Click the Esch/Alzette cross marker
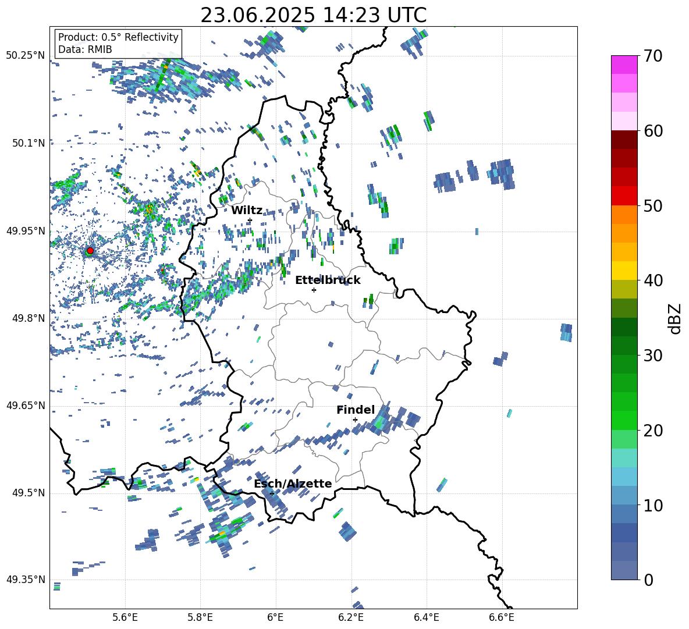The image size is (689, 629). pyautogui.click(x=272, y=493)
